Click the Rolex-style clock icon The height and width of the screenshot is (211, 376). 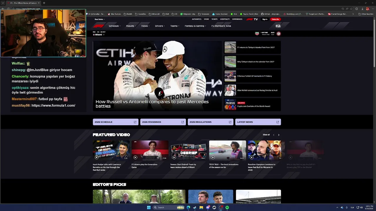point(278,34)
